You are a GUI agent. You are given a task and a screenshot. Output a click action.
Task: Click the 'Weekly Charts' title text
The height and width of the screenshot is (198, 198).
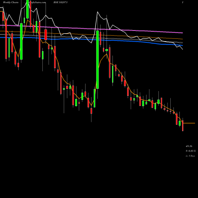click(11, 2)
